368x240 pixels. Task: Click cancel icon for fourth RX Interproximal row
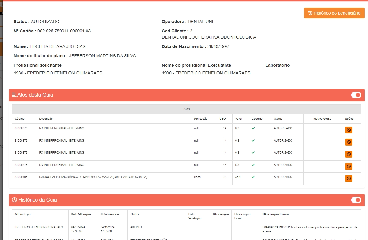point(349,166)
